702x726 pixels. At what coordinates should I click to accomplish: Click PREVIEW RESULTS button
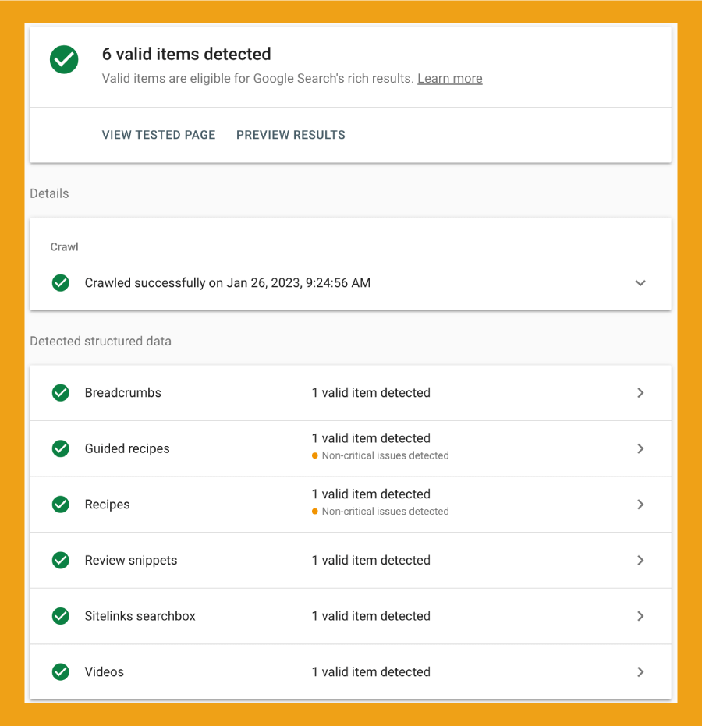click(x=291, y=135)
